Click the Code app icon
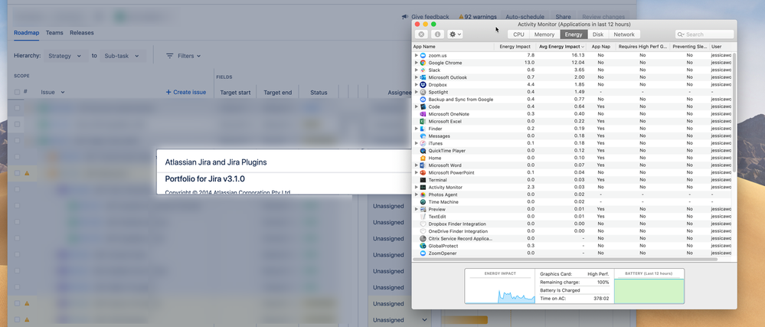Image resolution: width=765 pixels, height=327 pixels. [x=423, y=107]
